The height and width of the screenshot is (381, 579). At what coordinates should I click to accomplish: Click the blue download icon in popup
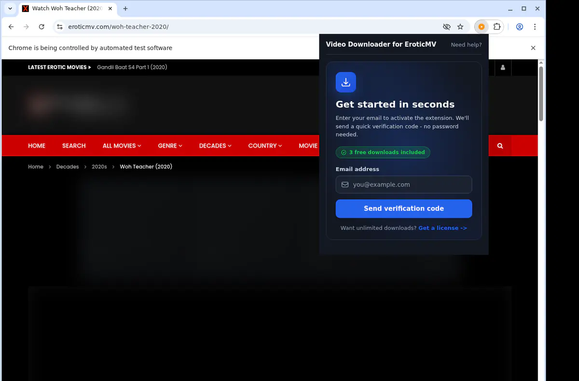click(346, 82)
